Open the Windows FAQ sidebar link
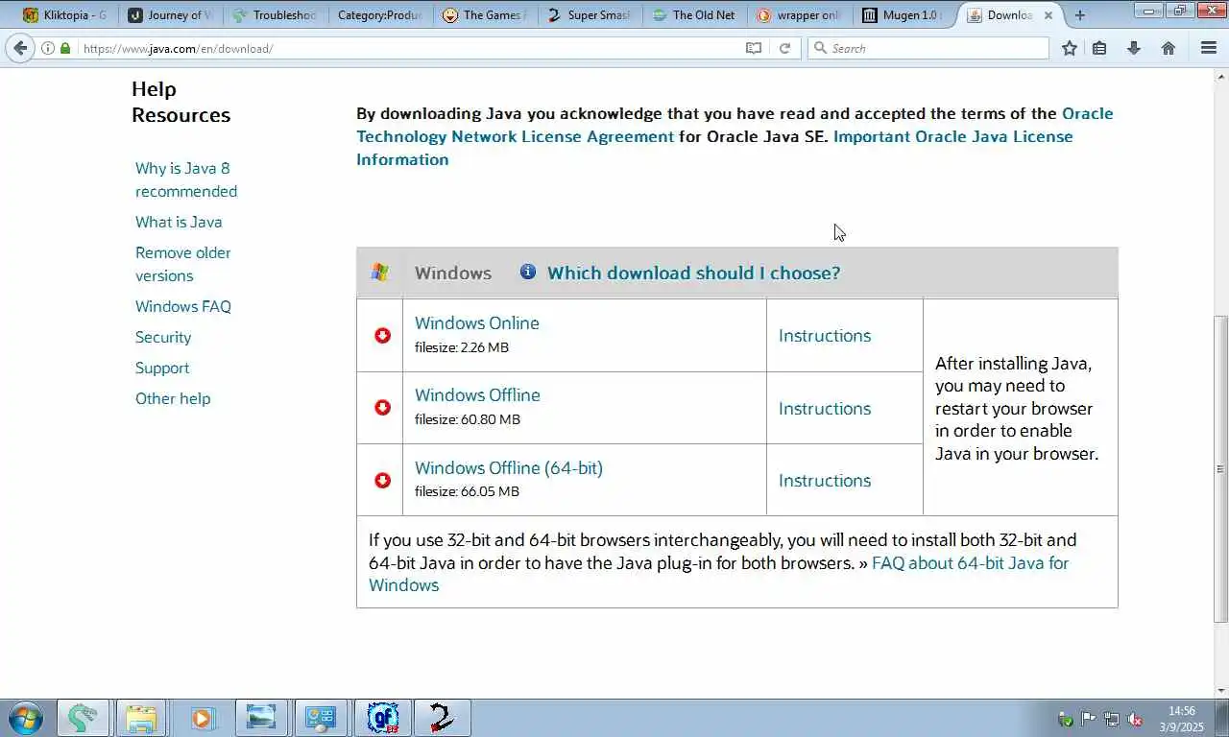 tap(183, 306)
